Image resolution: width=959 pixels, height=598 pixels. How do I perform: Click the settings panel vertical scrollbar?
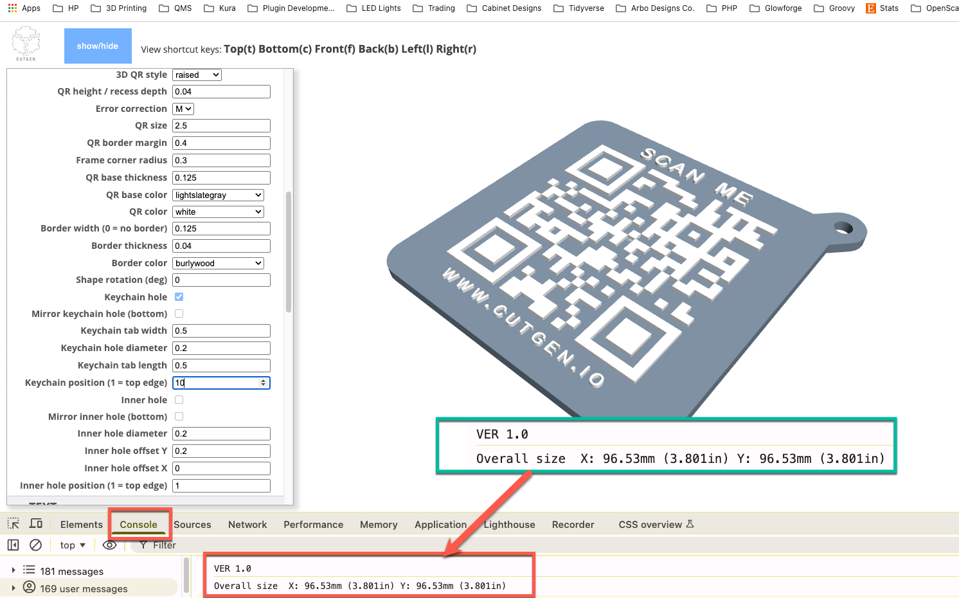click(289, 251)
